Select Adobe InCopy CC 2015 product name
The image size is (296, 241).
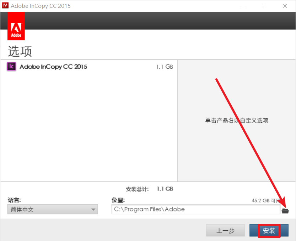point(53,67)
